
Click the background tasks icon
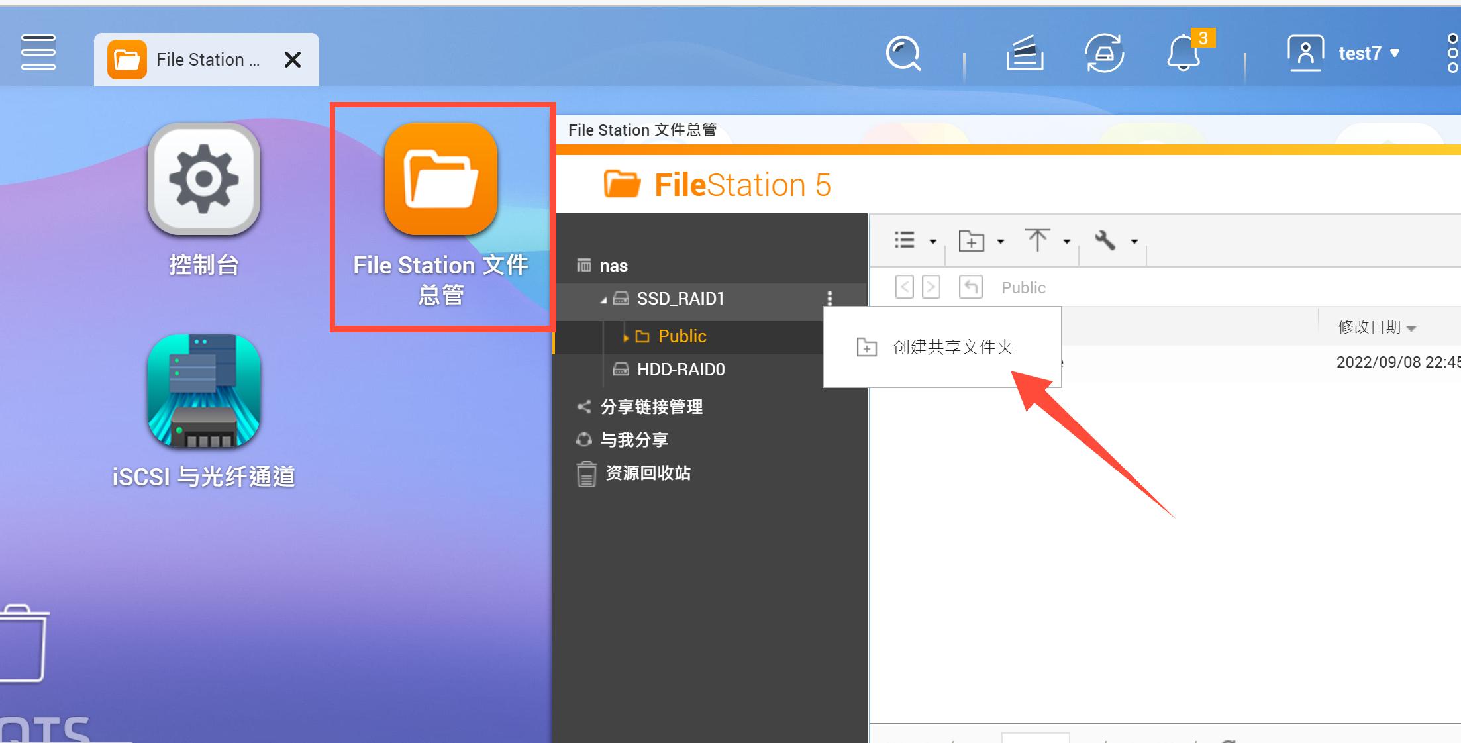click(x=1024, y=53)
